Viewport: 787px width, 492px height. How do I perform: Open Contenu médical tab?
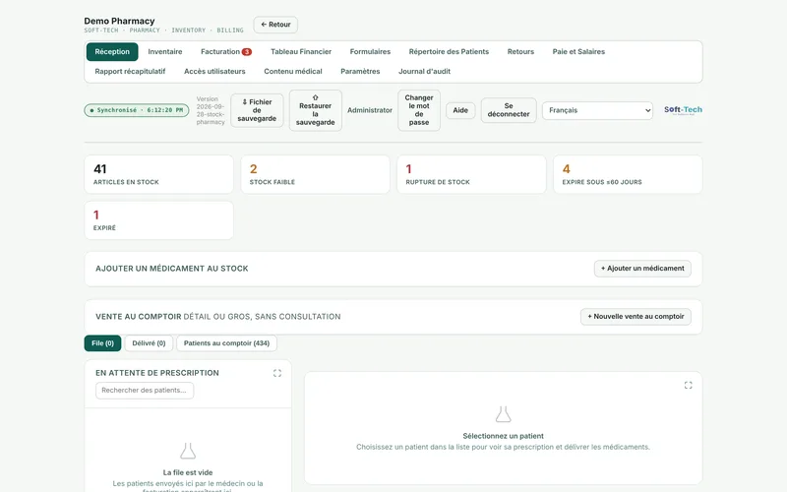click(293, 71)
